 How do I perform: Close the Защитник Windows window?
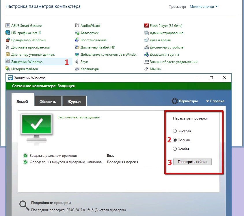(x=225, y=78)
